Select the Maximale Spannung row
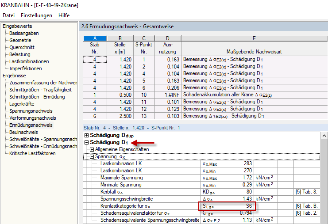The height and width of the screenshot is (224, 328). 201,178
